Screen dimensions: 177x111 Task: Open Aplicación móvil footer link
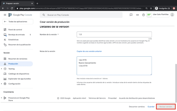tap(79, 98)
